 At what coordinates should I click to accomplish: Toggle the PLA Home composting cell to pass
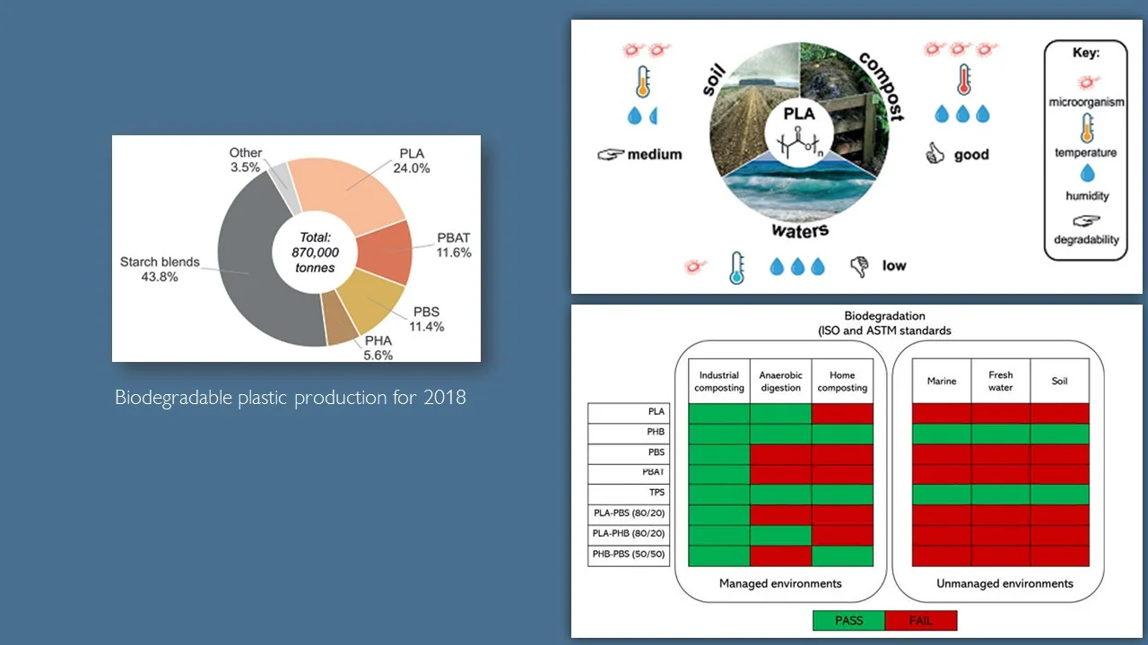pos(841,413)
